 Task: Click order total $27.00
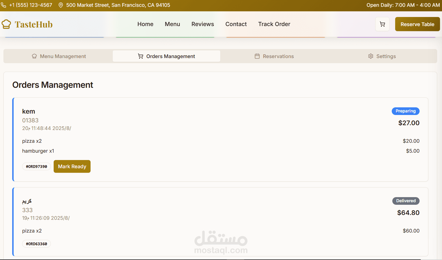(x=409, y=123)
